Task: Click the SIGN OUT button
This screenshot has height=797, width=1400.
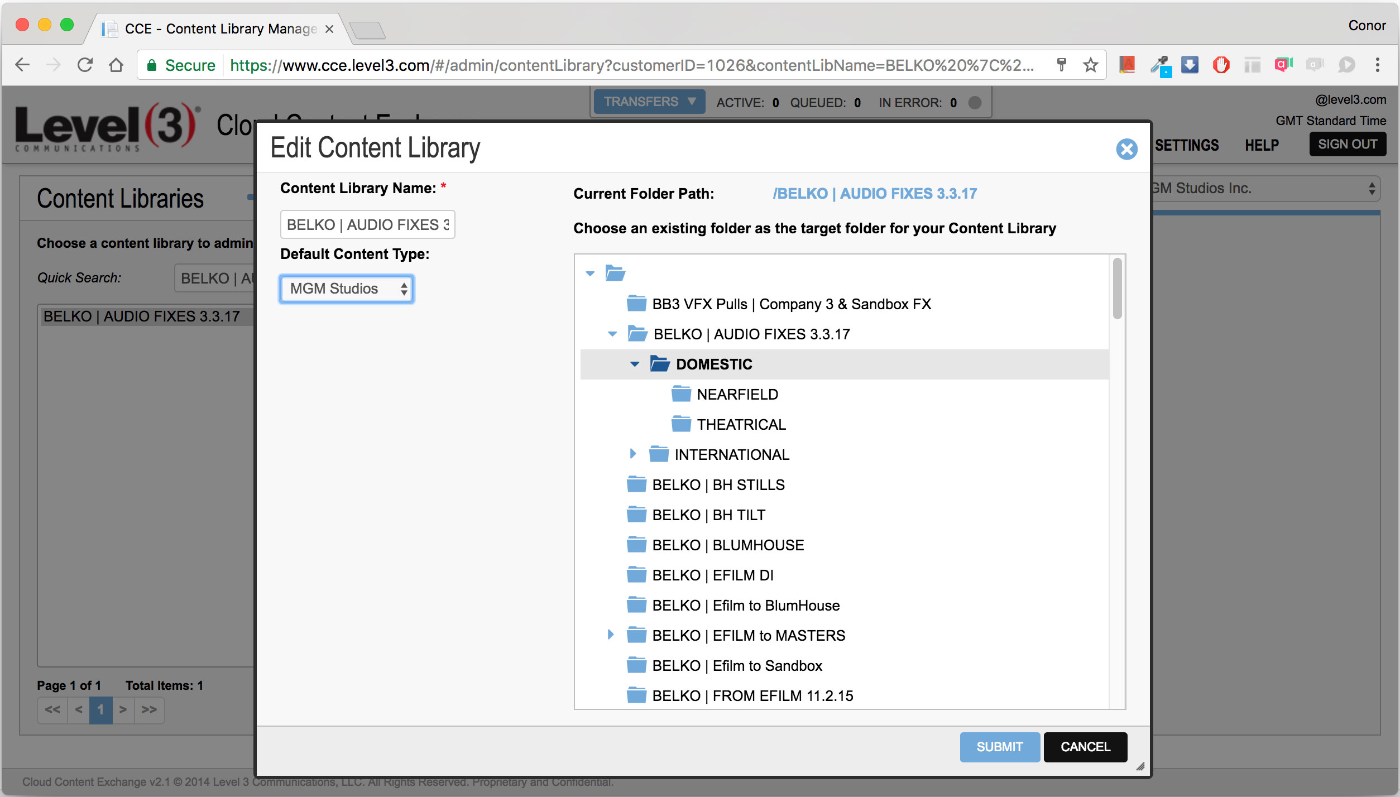Action: coord(1347,144)
